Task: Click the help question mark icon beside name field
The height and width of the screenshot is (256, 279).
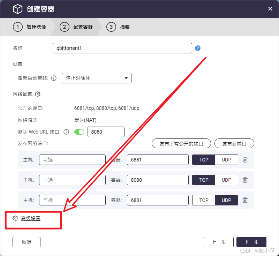Action: click(198, 48)
